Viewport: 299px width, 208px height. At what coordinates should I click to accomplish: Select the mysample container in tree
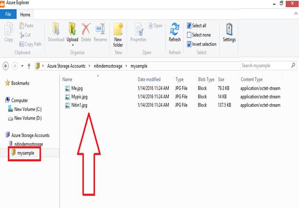(x=23, y=153)
